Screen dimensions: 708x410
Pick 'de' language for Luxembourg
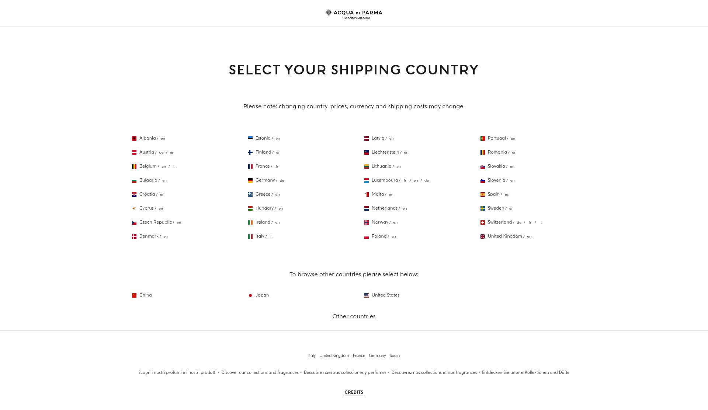[427, 181]
